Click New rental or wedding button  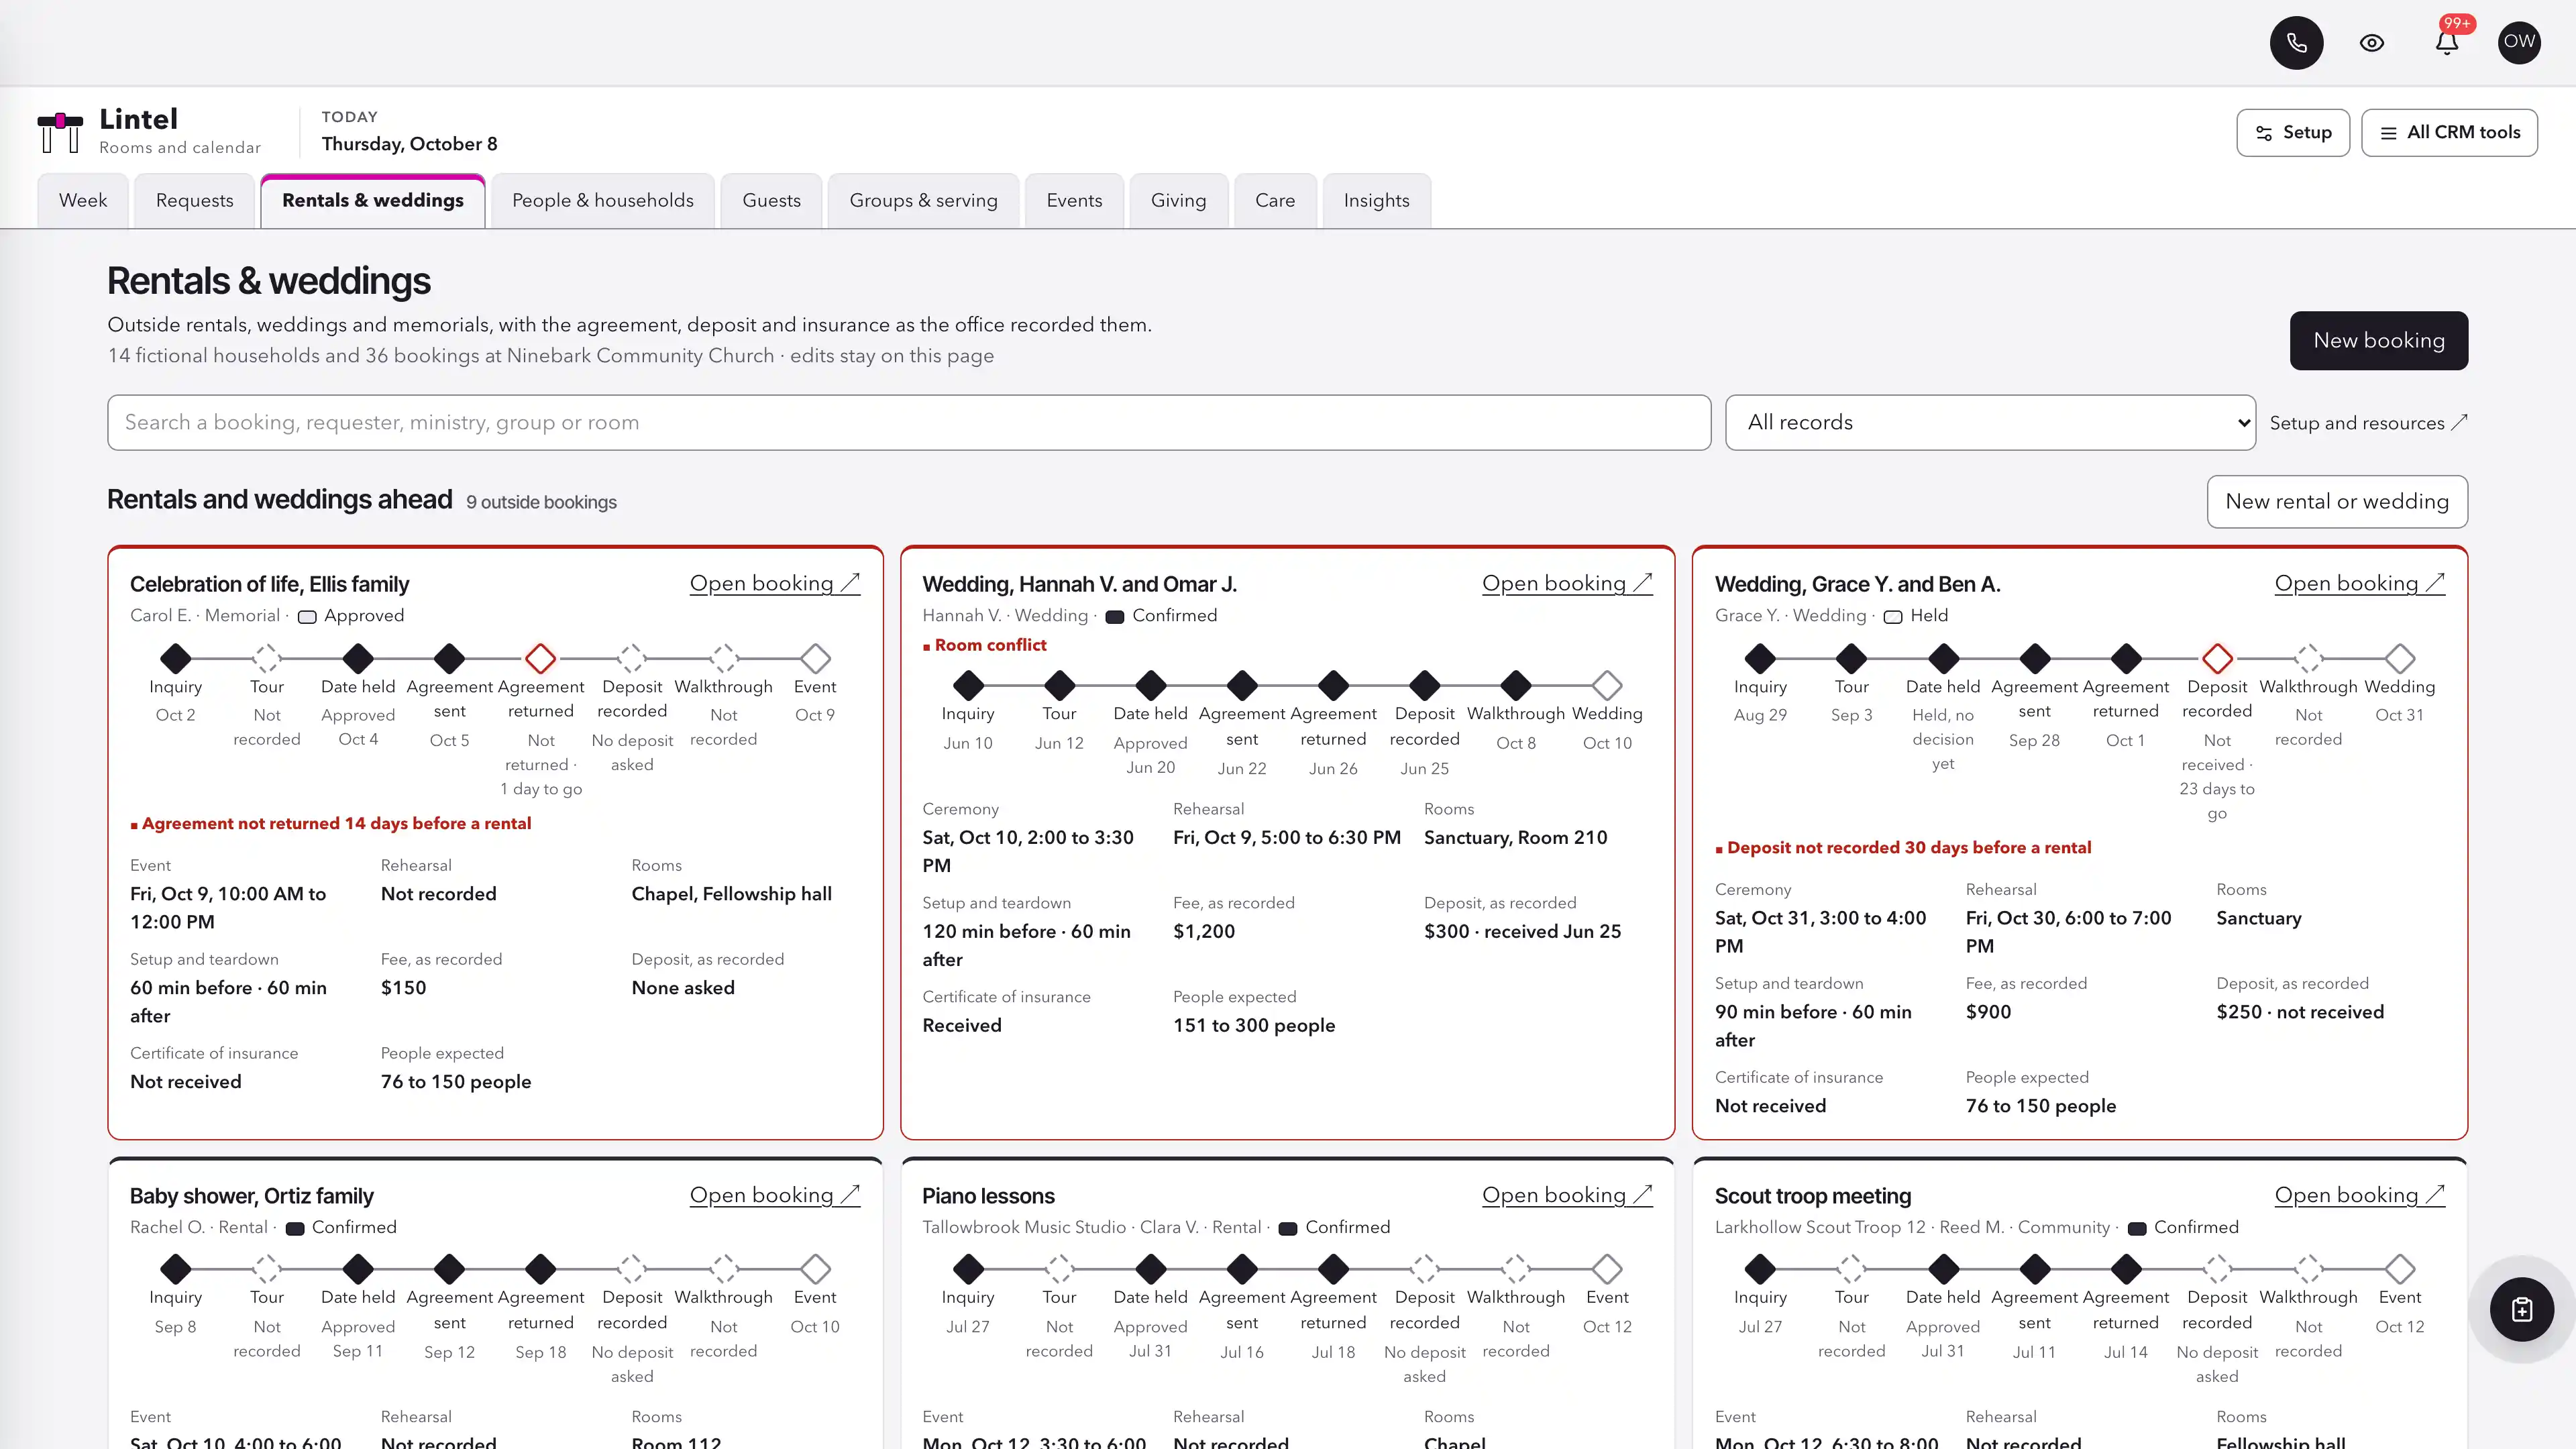(x=2337, y=502)
